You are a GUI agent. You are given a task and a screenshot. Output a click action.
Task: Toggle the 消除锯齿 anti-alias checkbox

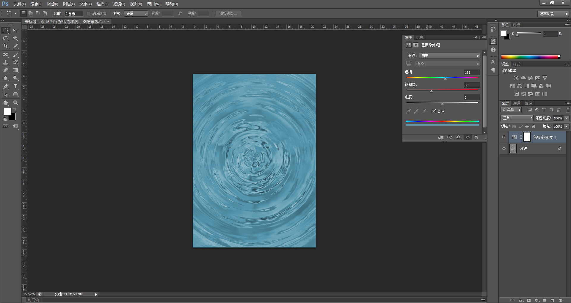88,13
